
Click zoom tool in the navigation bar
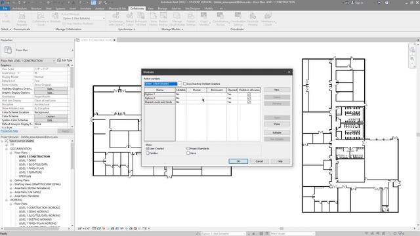tap(412, 59)
